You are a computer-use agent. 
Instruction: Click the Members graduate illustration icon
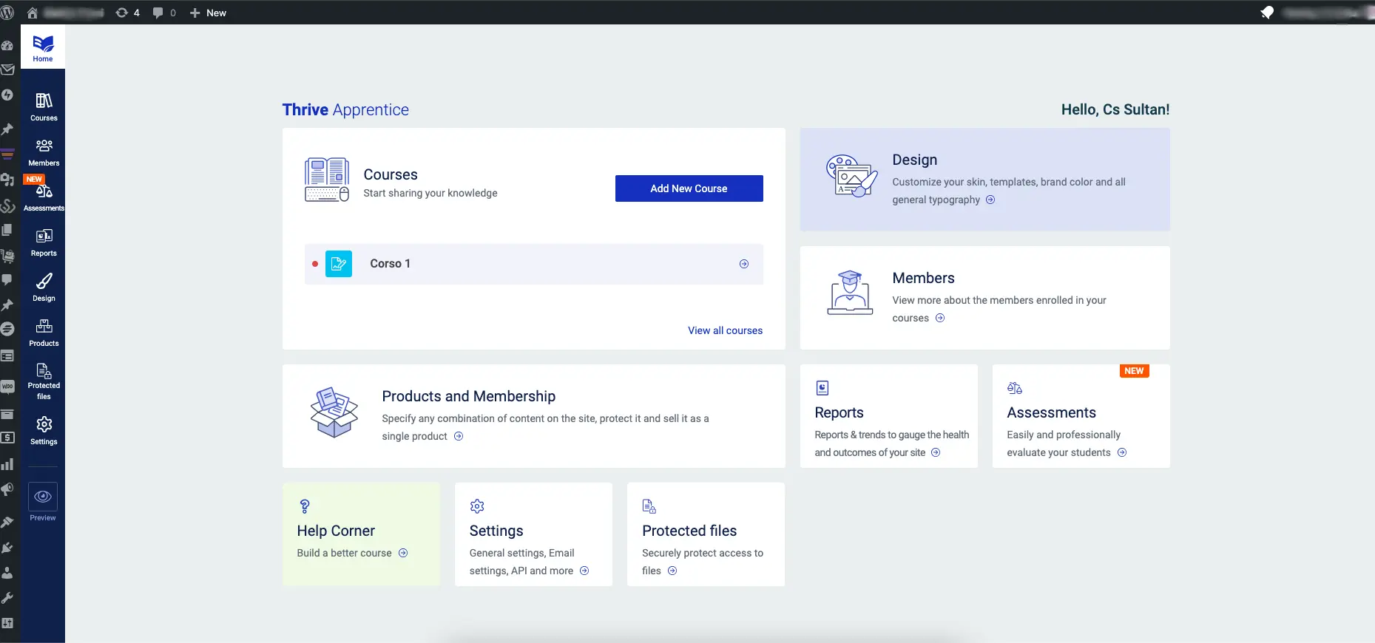850,293
